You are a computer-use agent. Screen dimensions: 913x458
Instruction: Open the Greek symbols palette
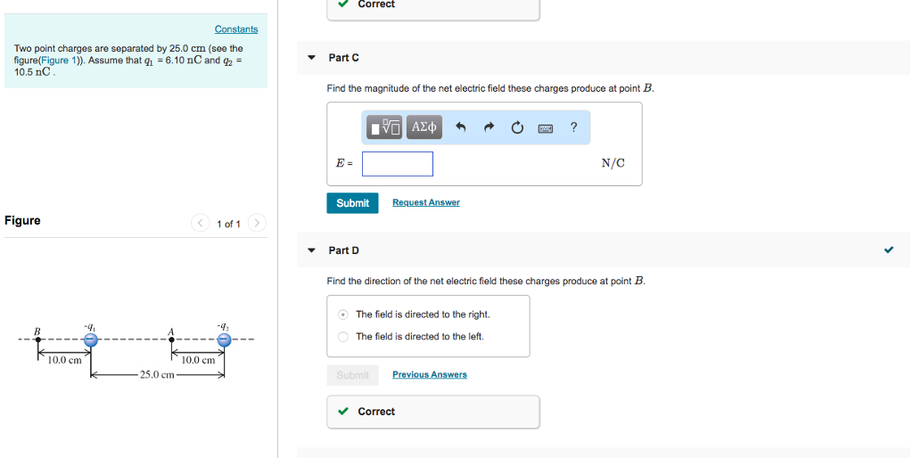(424, 127)
